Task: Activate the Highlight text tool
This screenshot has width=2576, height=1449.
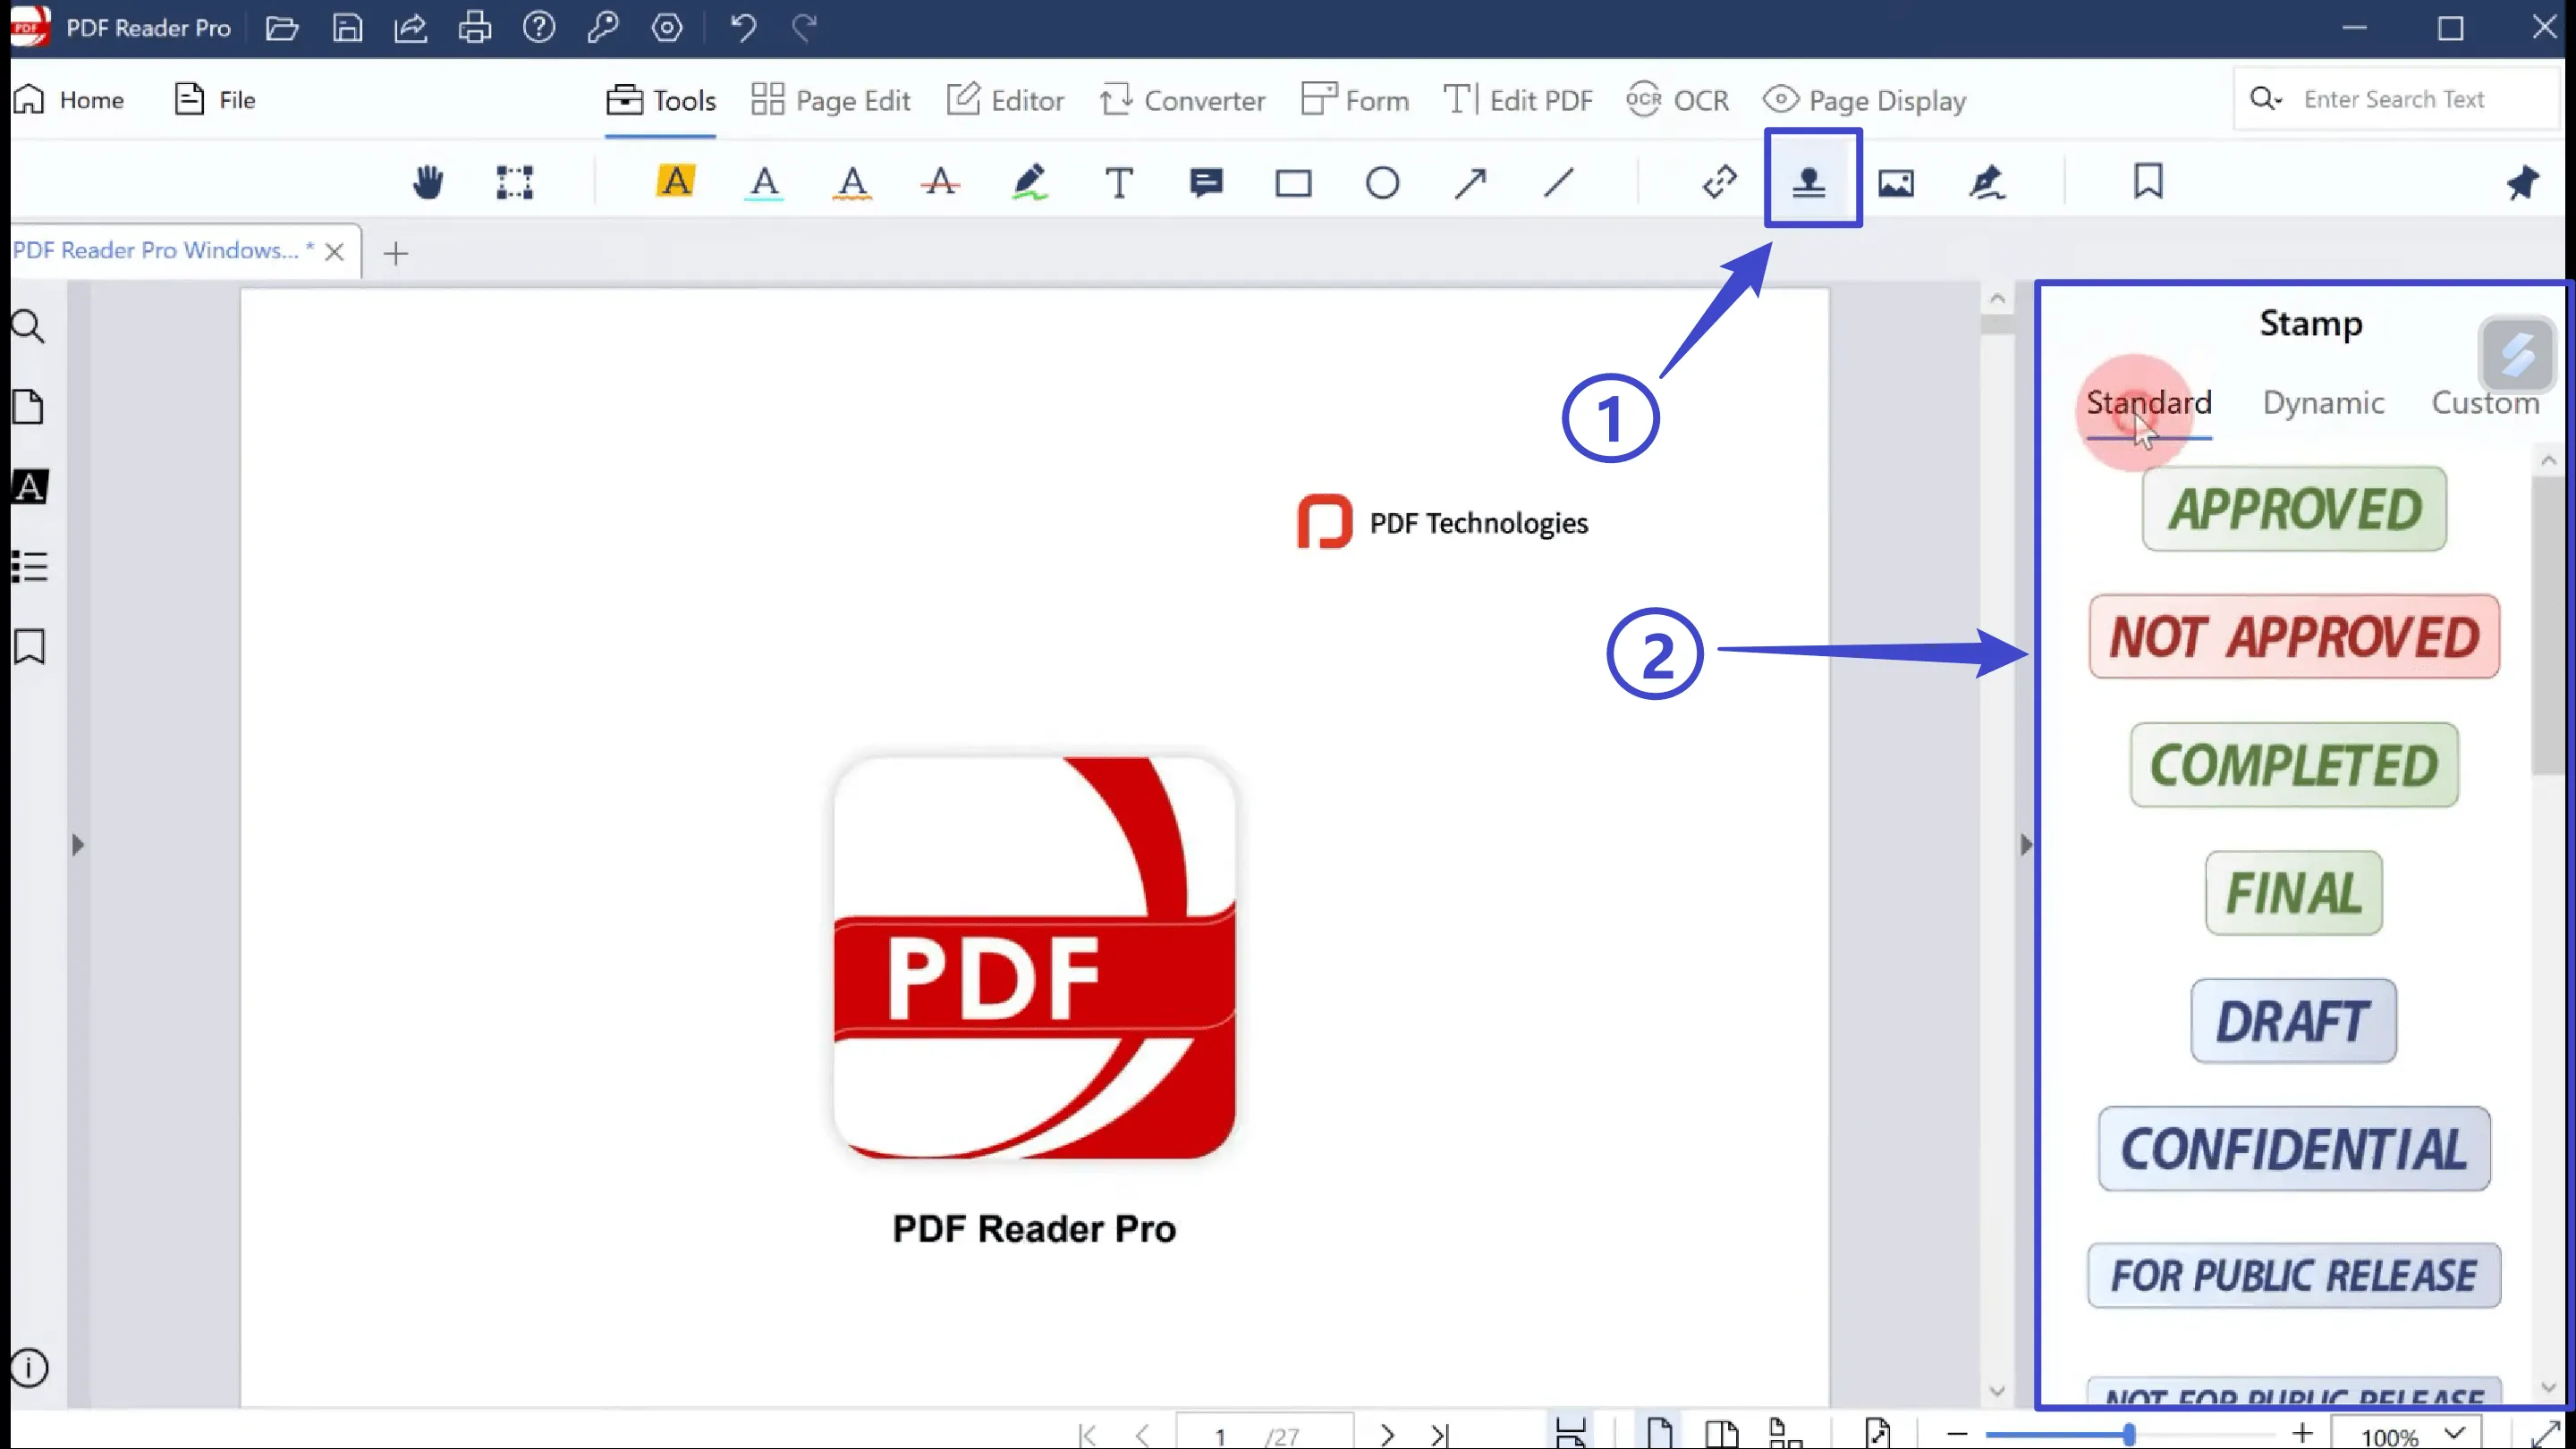Action: tap(676, 183)
